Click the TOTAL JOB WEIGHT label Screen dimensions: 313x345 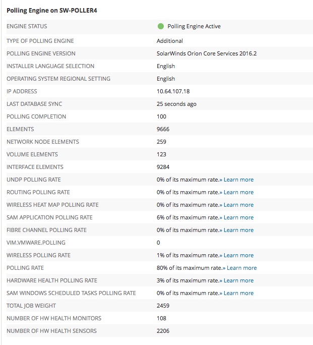tap(31, 306)
